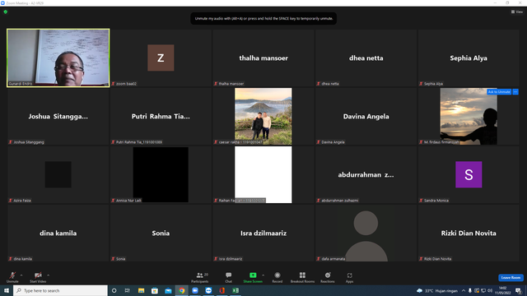Open the notification center icon
Image resolution: width=527 pixels, height=296 pixels.
518,290
